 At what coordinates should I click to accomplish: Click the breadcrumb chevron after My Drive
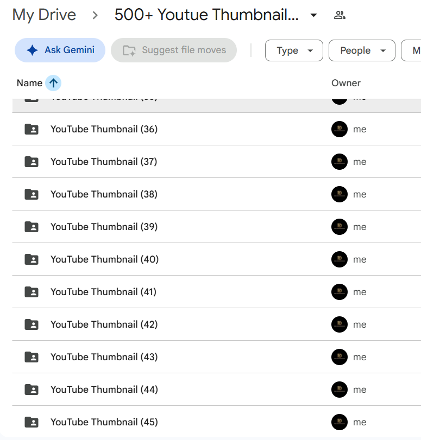[95, 15]
